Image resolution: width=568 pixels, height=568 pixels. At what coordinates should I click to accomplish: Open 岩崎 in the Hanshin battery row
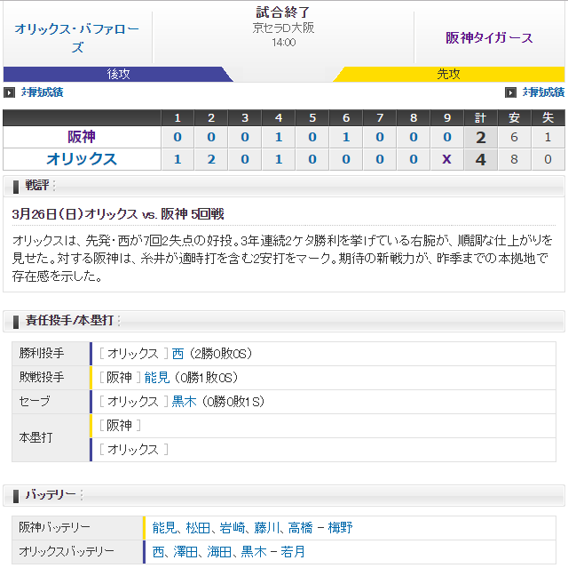pyautogui.click(x=233, y=528)
